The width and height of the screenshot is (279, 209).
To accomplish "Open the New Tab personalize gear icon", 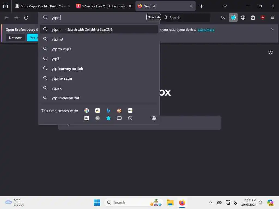I will click(271, 52).
